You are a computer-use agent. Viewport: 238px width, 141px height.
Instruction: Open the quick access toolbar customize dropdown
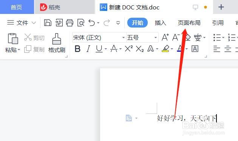[118, 23]
